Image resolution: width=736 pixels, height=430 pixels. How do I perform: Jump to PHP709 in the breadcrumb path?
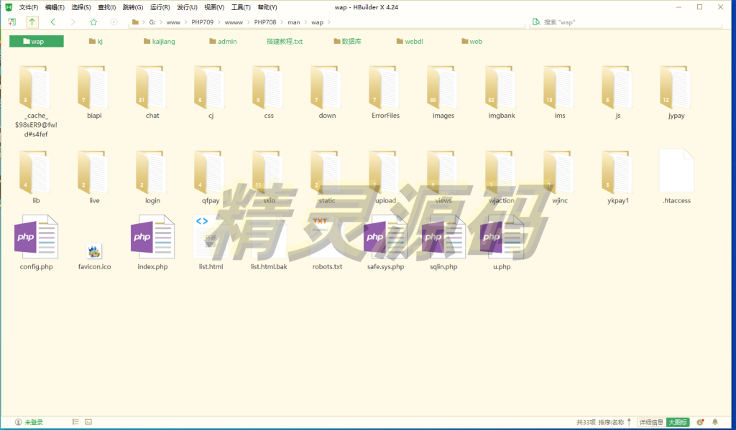(x=202, y=22)
